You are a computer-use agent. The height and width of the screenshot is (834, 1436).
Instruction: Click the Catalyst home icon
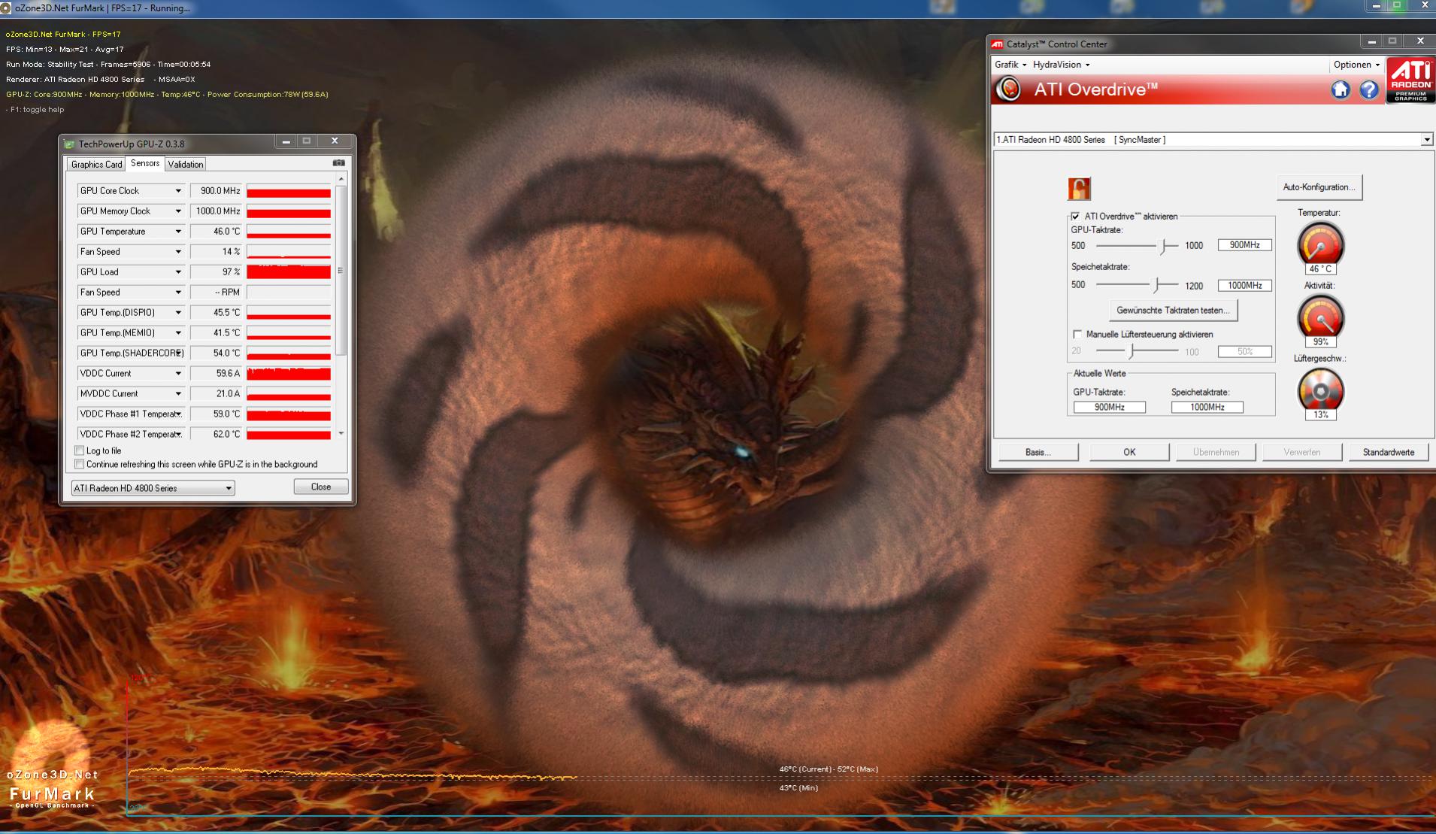coord(1340,90)
